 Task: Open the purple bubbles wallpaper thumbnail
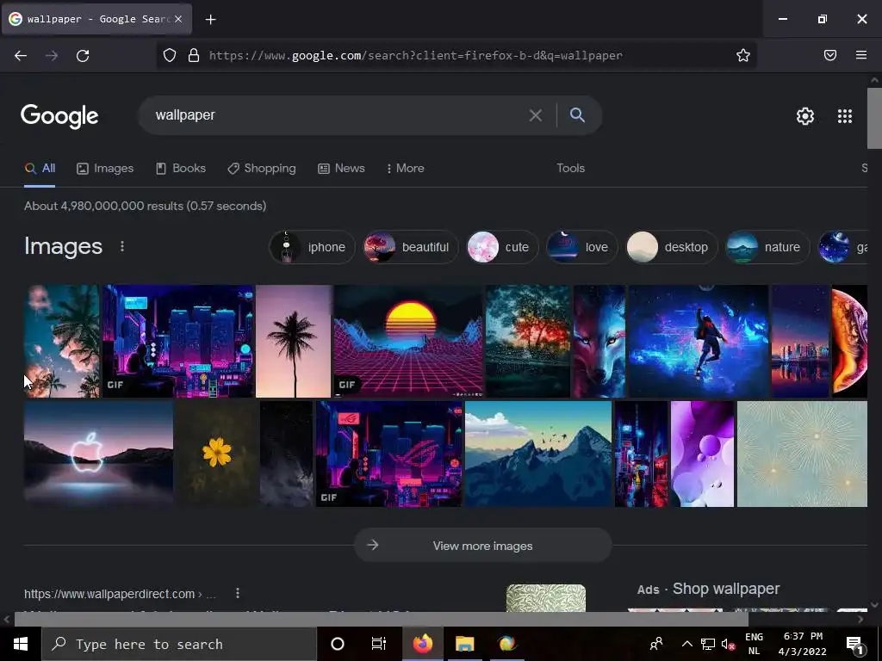coord(702,454)
